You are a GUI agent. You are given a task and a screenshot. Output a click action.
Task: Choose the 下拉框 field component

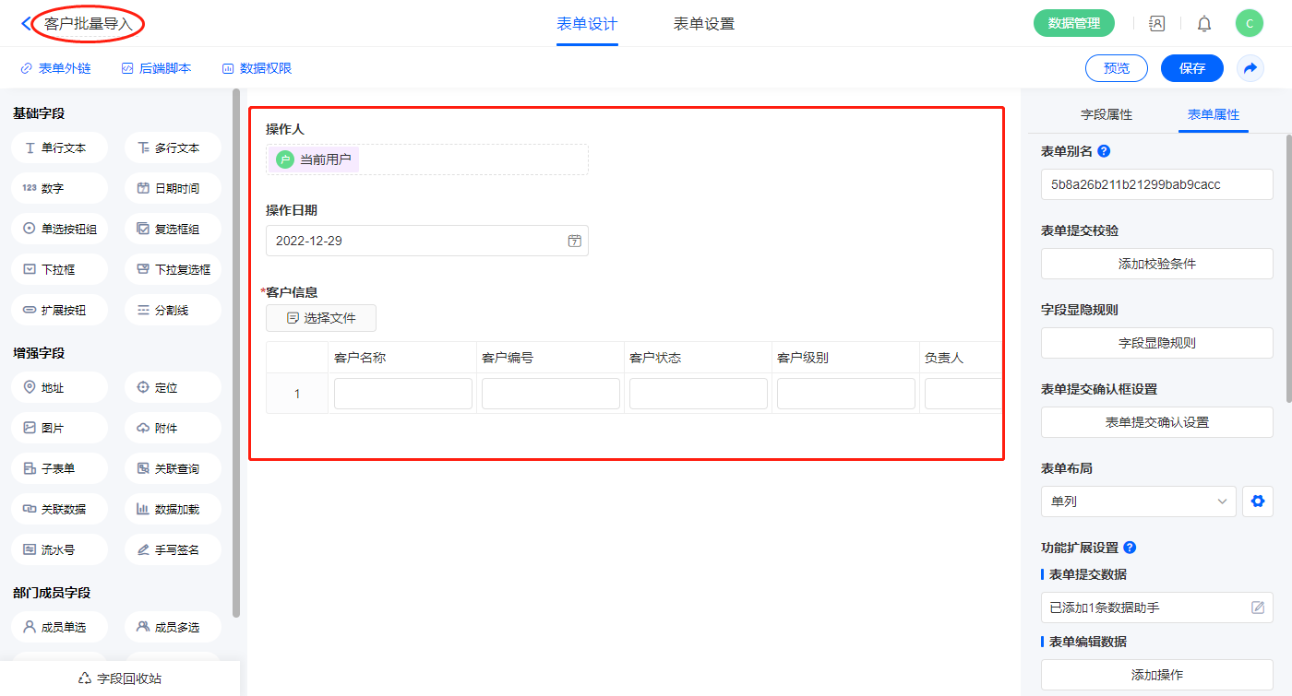[60, 269]
